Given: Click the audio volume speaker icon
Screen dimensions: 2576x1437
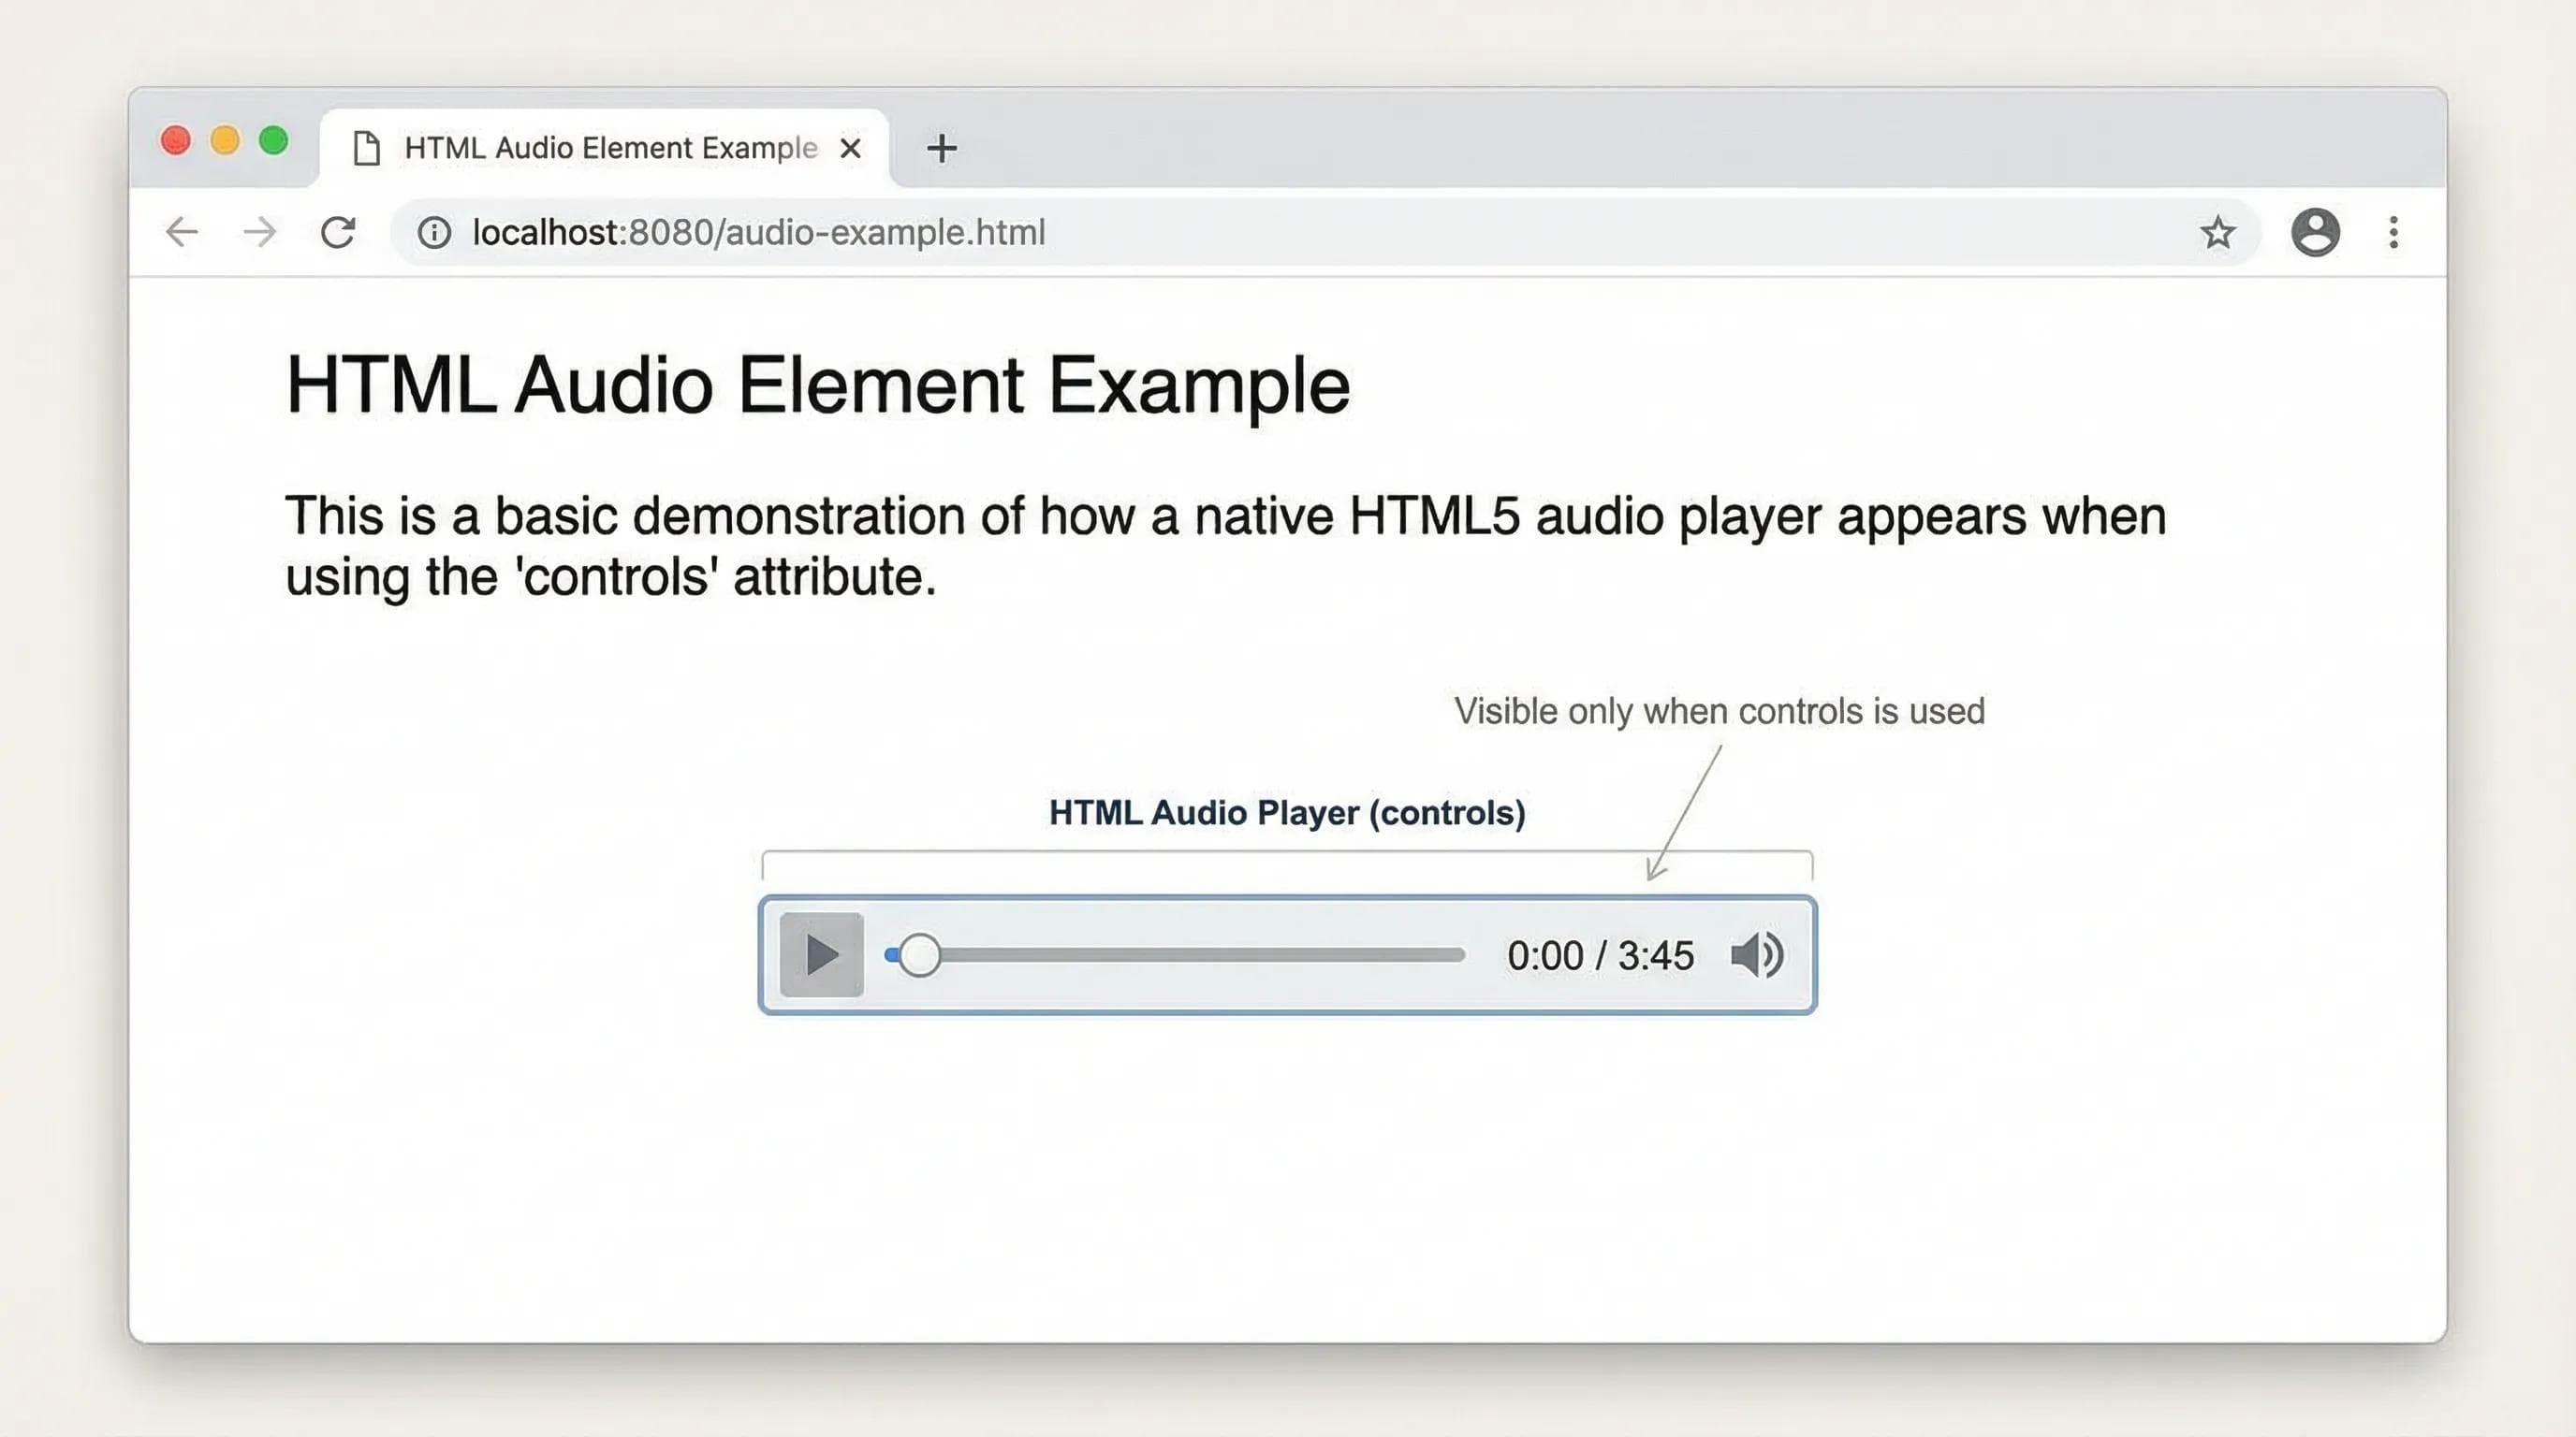Looking at the screenshot, I should [1757, 955].
